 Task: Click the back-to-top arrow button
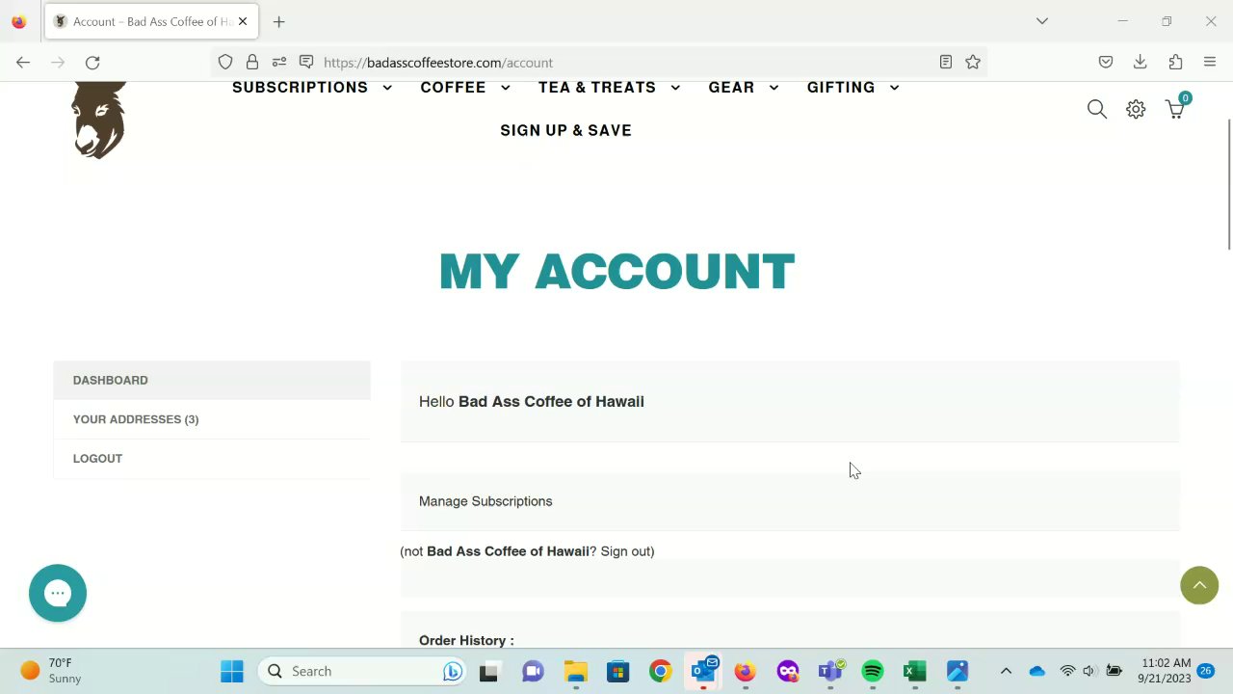click(1199, 585)
